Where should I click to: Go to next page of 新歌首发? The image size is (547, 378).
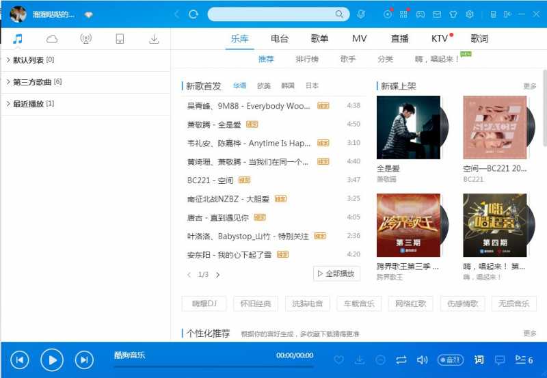click(x=217, y=275)
